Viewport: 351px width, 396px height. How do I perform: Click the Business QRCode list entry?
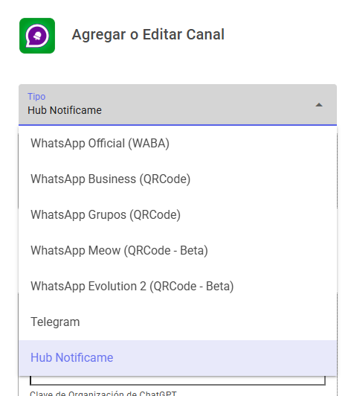[178, 179]
